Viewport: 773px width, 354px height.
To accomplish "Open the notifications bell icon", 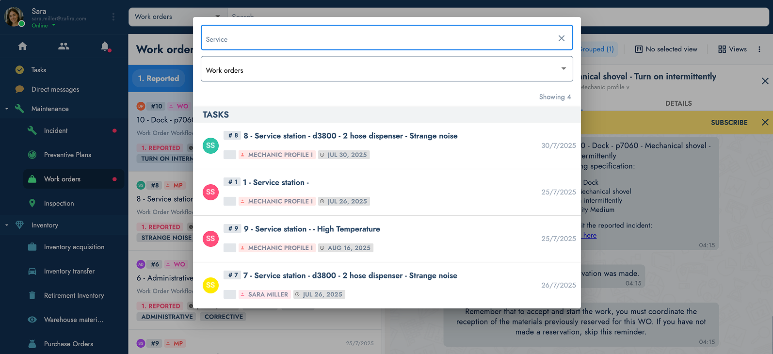I will coord(105,46).
